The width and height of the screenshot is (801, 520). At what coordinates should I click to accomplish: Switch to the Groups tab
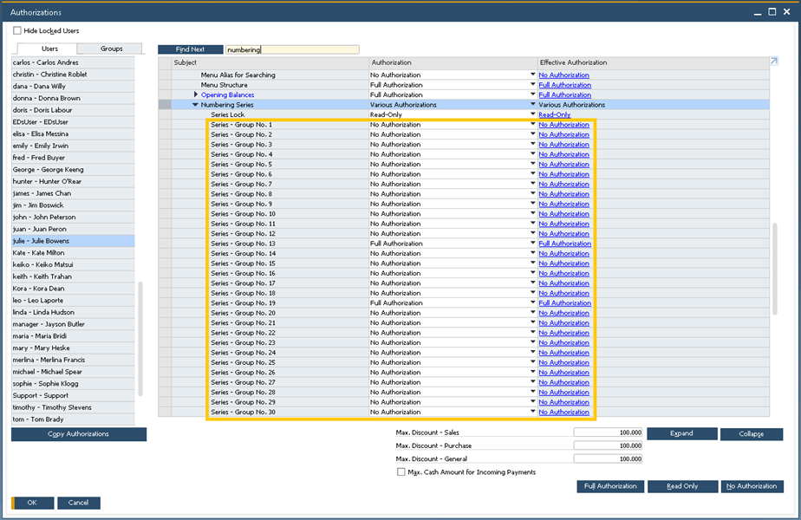pos(111,49)
